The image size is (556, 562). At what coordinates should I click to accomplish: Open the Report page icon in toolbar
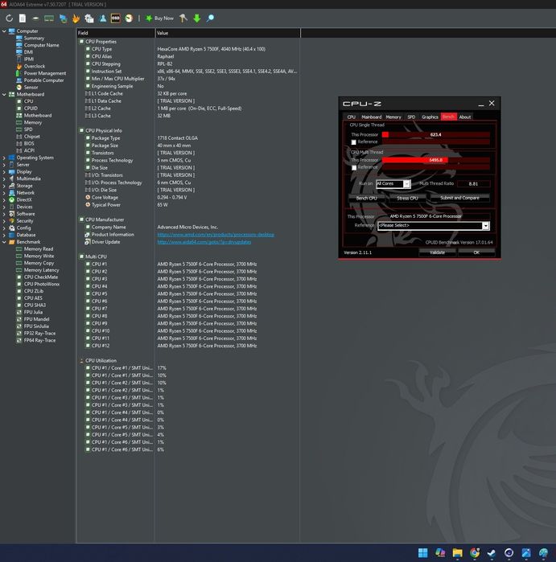click(23, 18)
